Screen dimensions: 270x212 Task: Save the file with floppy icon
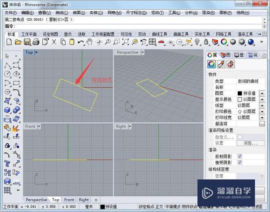(27, 42)
